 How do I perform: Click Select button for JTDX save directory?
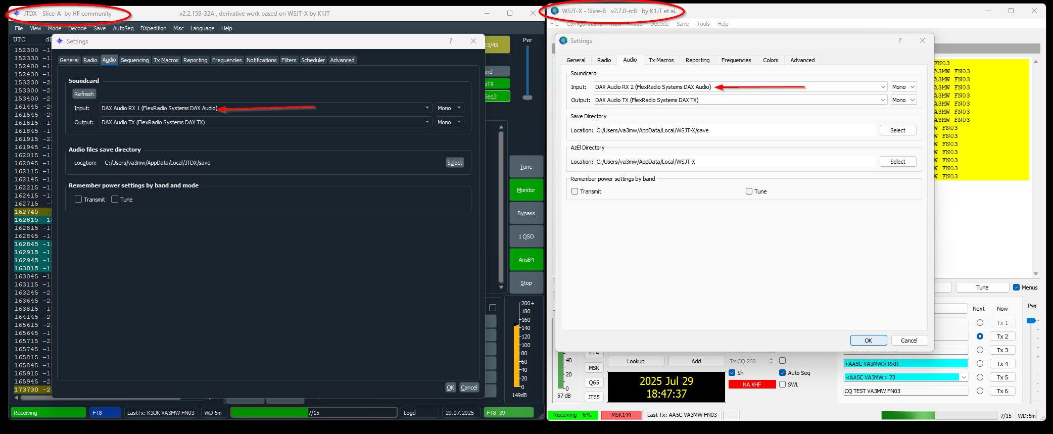(x=455, y=163)
